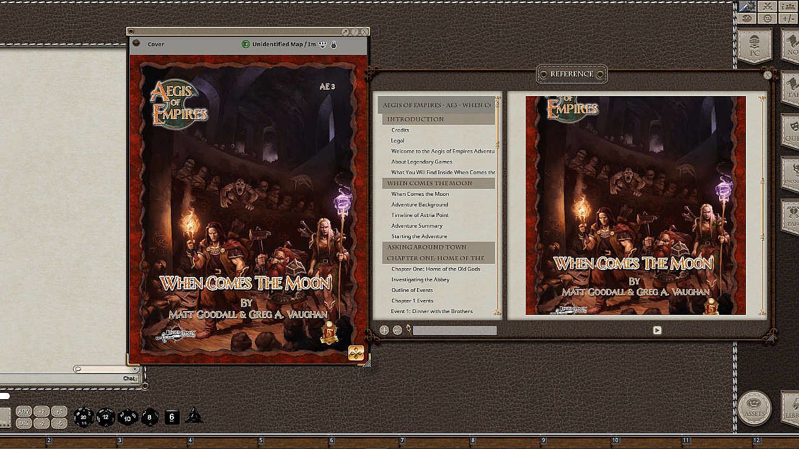The height and width of the screenshot is (449, 799).
Task: Click the cover artwork in Cover window
Action: pyautogui.click(x=249, y=210)
